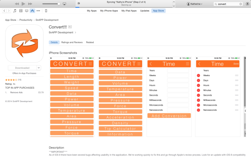Open the My iPhone Apps tab

coord(109,11)
